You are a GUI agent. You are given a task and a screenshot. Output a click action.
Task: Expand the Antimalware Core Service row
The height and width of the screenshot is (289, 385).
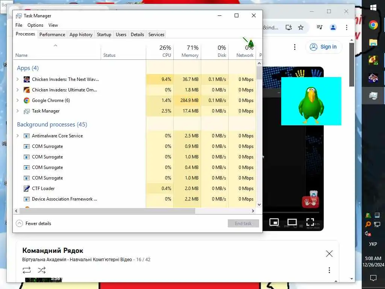[x=18, y=136]
